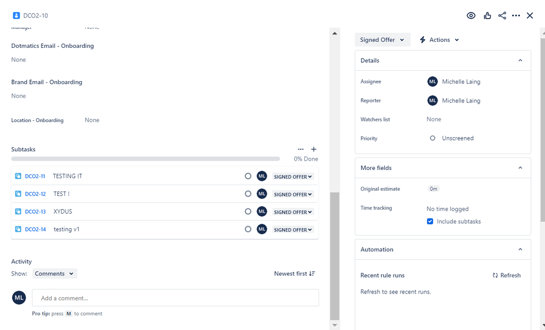Open the Actions lightning menu
The height and width of the screenshot is (330, 545).
439,40
